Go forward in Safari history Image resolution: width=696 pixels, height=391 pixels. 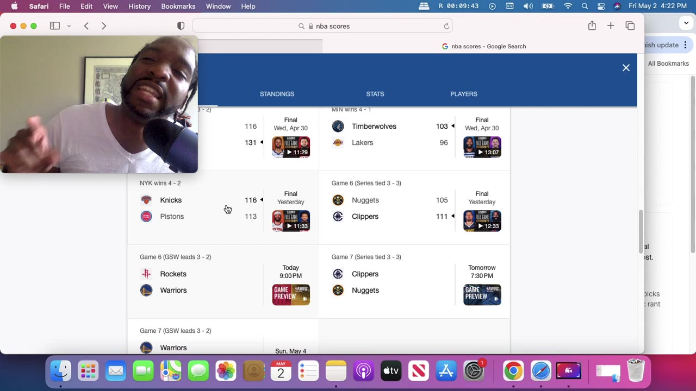(104, 26)
